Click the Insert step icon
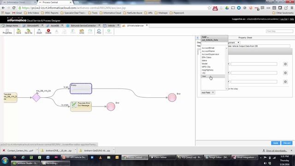Screen dimensions: 295x166 tap(39, 31)
